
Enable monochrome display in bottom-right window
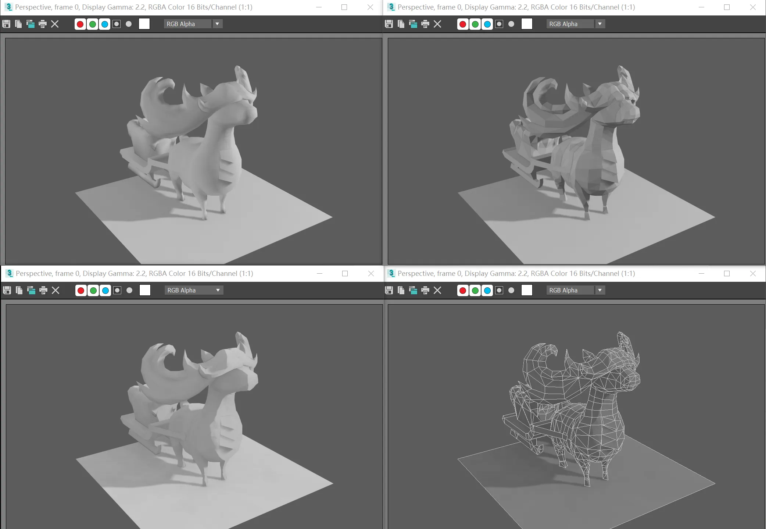point(511,290)
